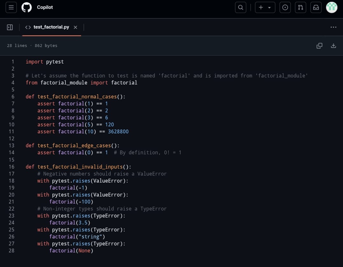This screenshot has width=343, height=267.
Task: Click 'factorial(None)' code line
Action: pyautogui.click(x=71, y=250)
